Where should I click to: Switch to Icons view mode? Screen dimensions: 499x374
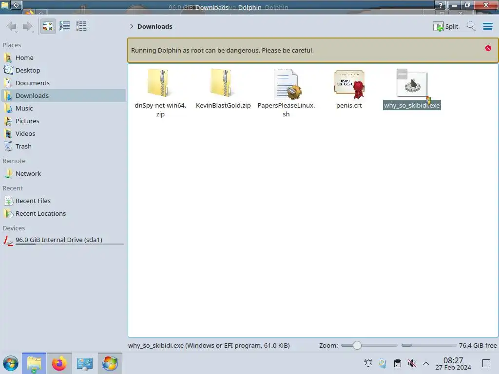pyautogui.click(x=48, y=26)
